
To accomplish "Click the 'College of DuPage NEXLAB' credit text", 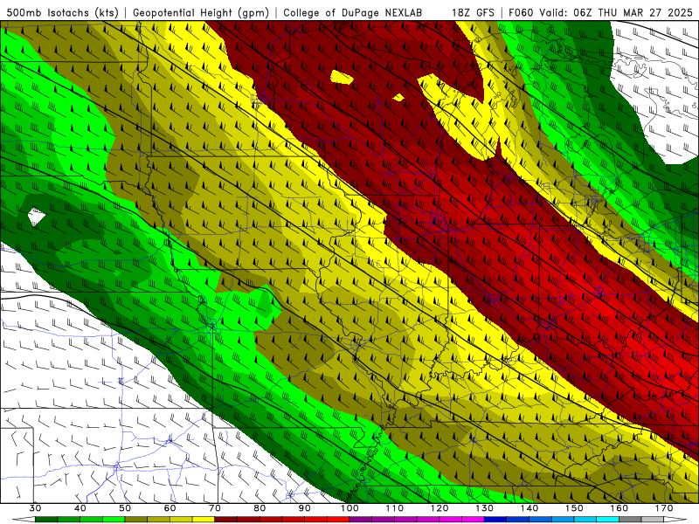I will (x=353, y=13).
